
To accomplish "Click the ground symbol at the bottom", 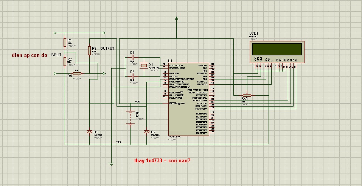I will (111, 163).
